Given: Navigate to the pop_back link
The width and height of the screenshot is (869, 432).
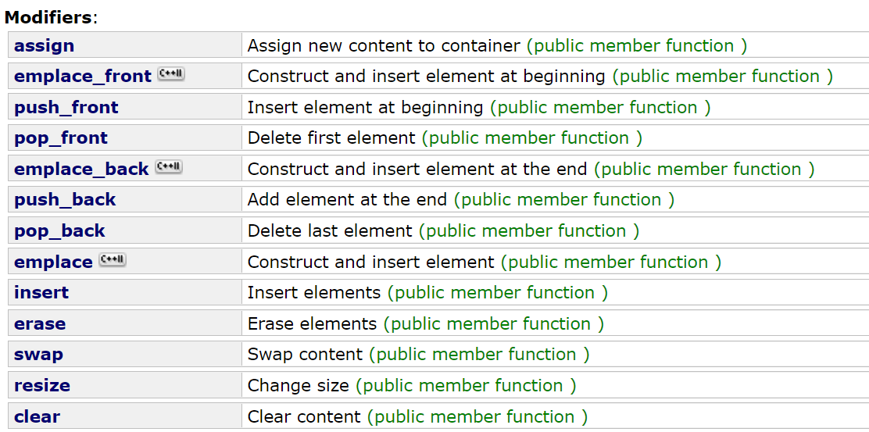Looking at the screenshot, I should (59, 231).
